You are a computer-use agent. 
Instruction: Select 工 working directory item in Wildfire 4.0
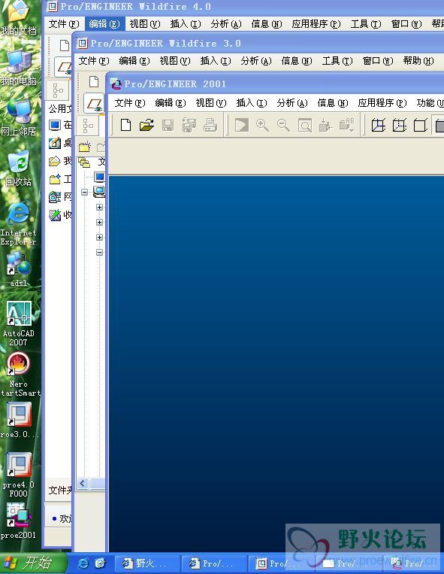pyautogui.click(x=60, y=179)
